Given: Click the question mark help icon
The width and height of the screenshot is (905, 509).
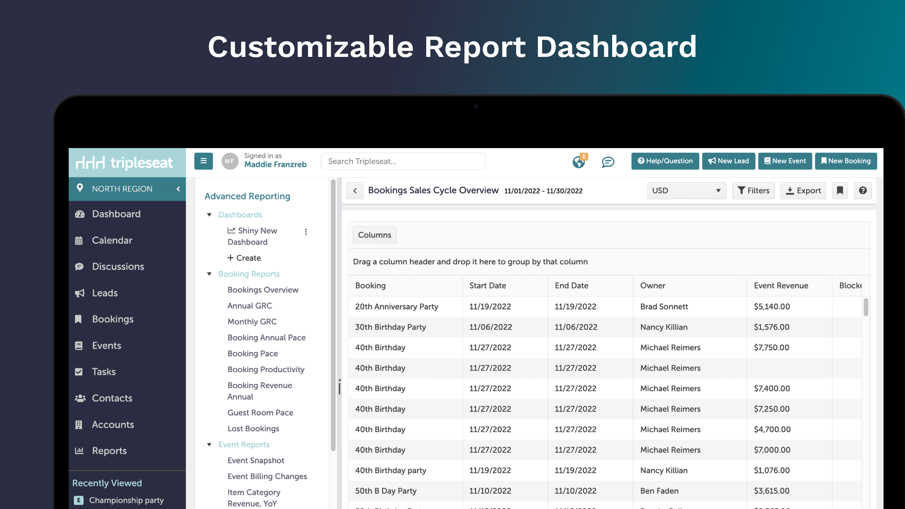Looking at the screenshot, I should point(862,191).
